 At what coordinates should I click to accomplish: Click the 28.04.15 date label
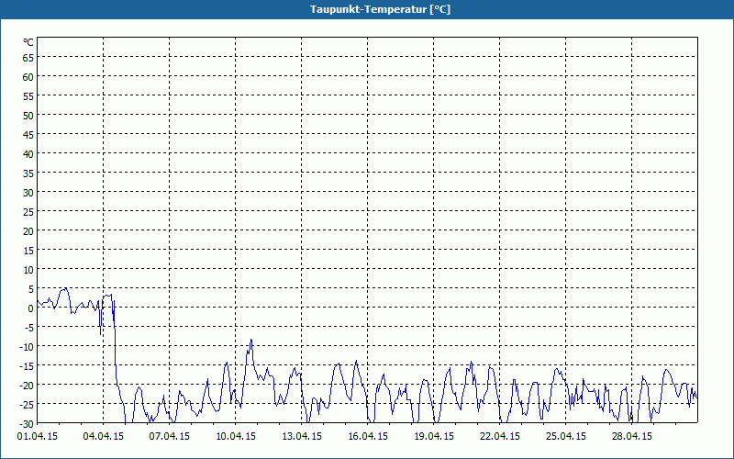(x=631, y=437)
